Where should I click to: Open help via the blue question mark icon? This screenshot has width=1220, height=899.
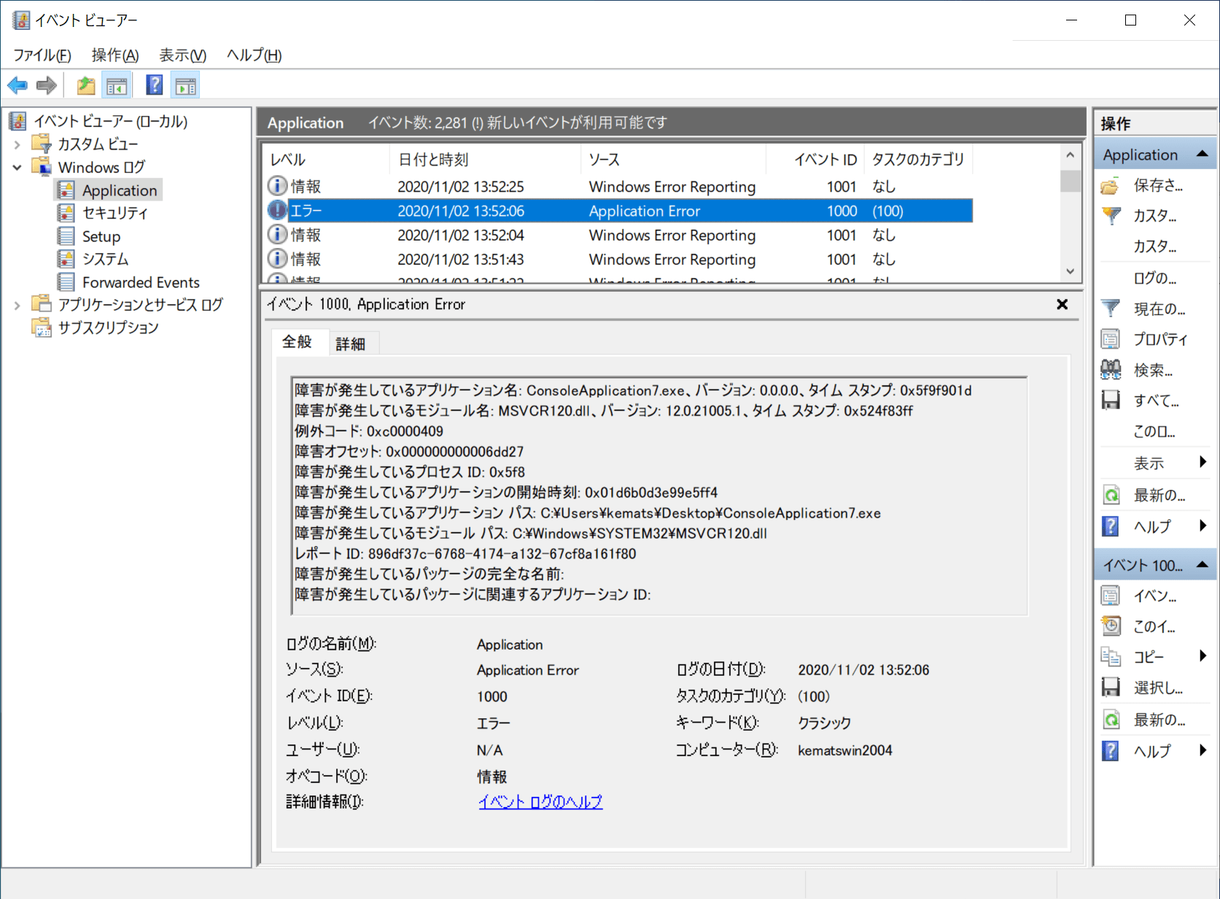[154, 85]
